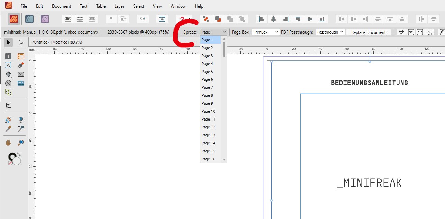
Task: Toggle snapping with the magnet icon
Action: pos(181,19)
